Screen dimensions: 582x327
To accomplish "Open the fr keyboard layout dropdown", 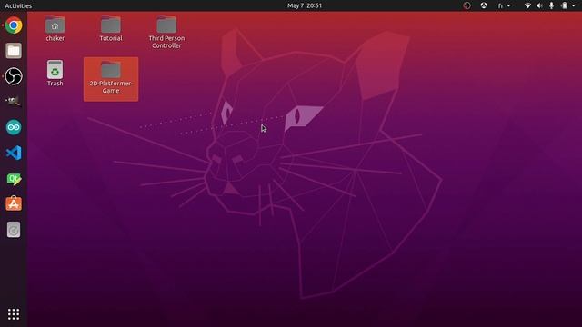I will (x=505, y=5).
